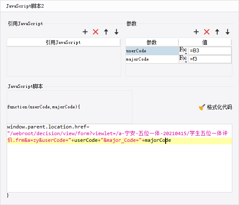Move referenced JavaScript entry down

point(117,32)
